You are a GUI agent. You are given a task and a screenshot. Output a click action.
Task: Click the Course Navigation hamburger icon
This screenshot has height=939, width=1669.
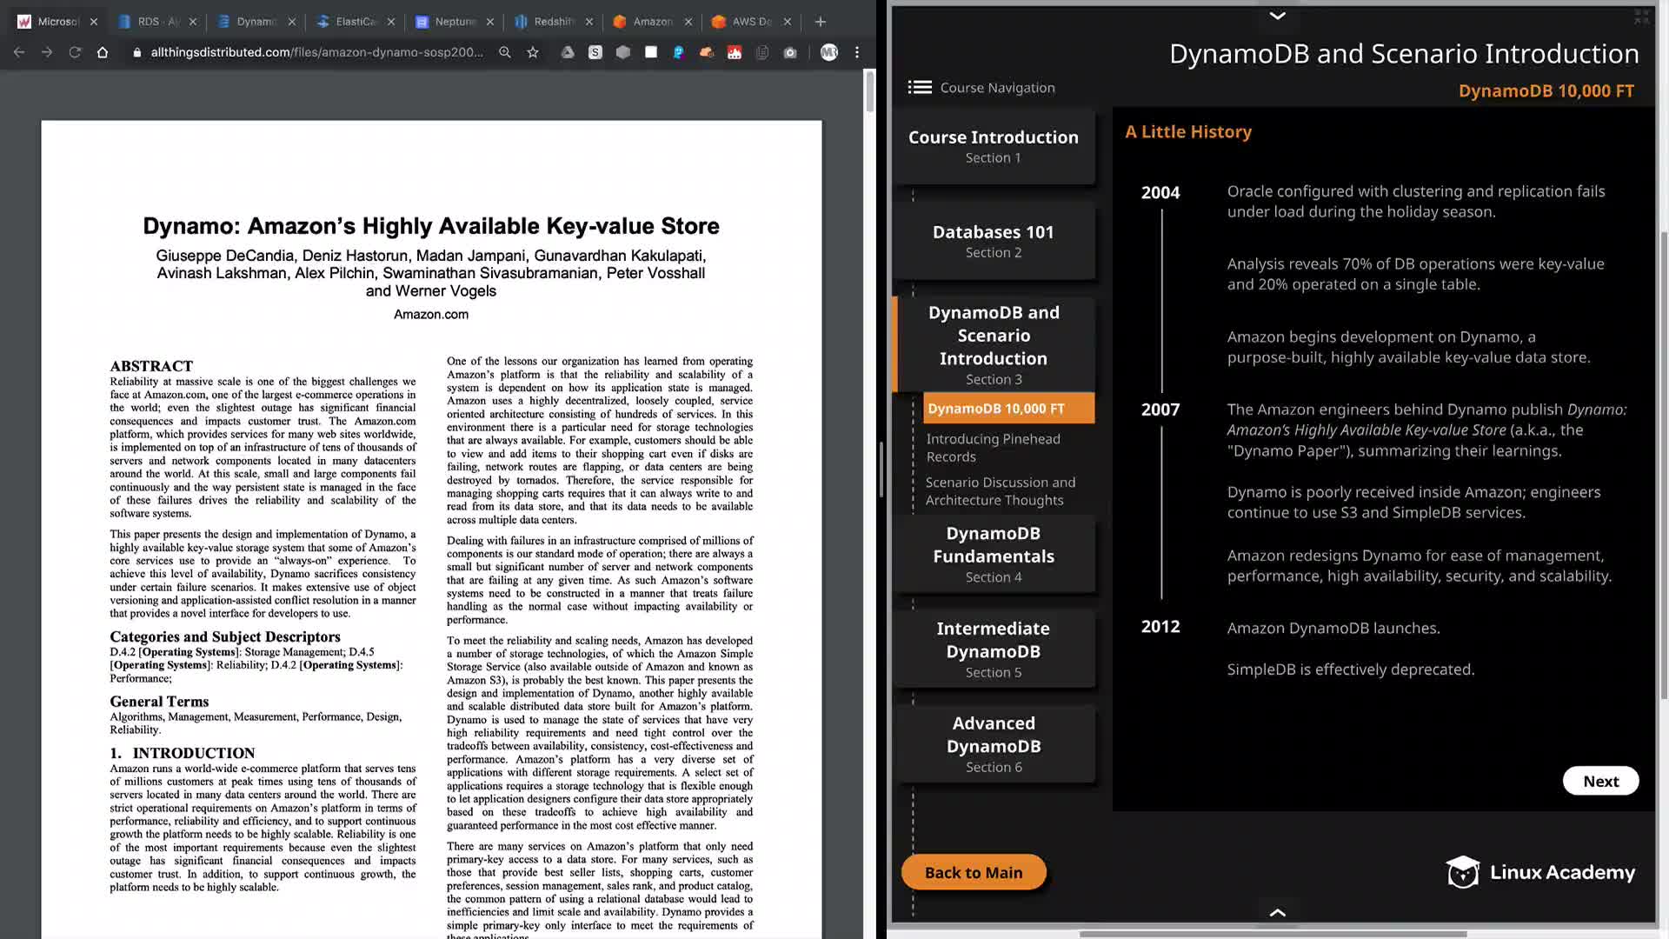920,87
